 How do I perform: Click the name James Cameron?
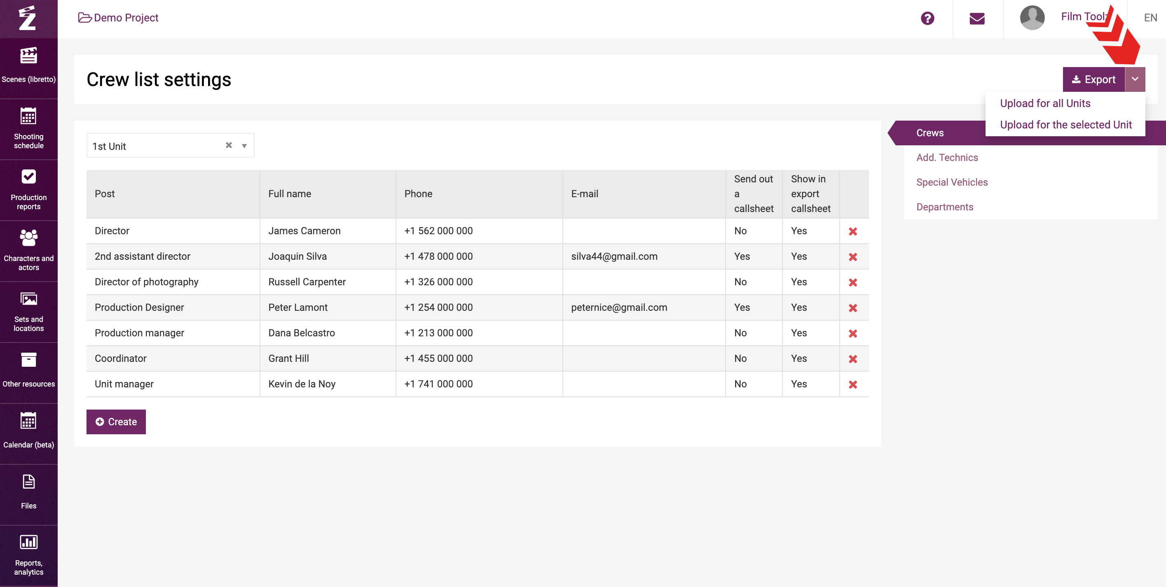(304, 231)
